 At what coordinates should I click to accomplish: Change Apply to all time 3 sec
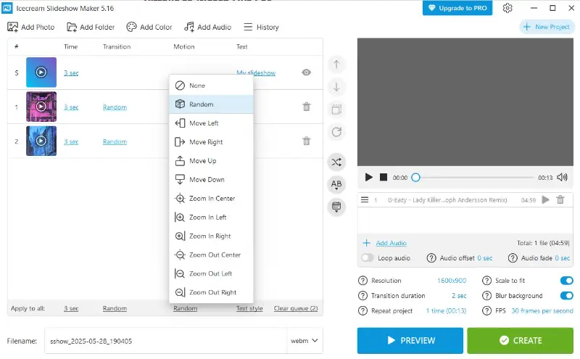tap(71, 308)
